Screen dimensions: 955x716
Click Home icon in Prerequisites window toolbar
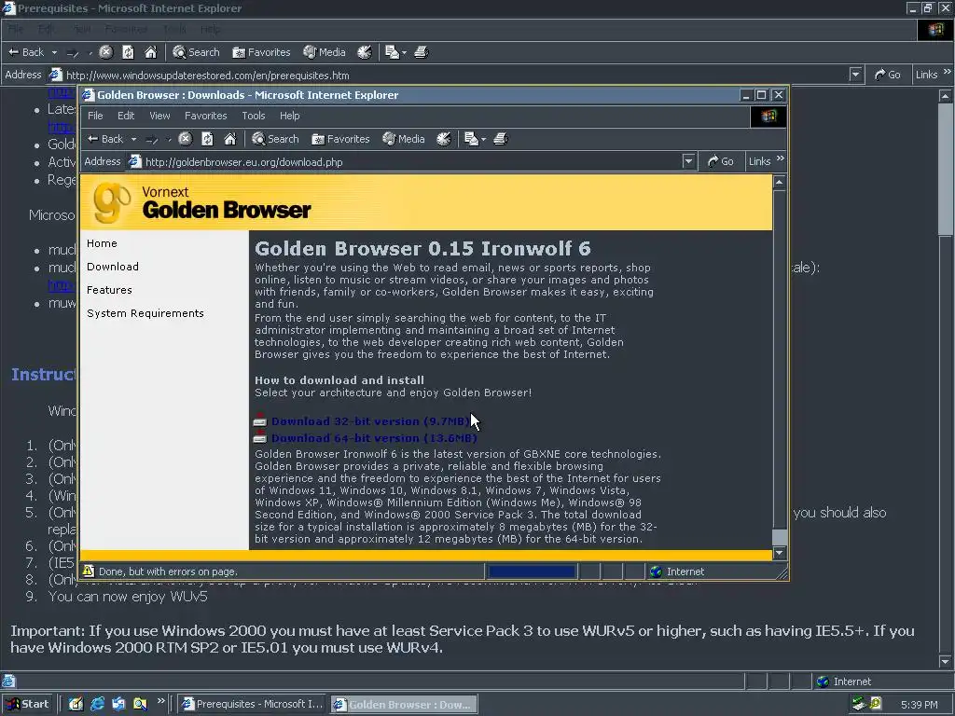150,52
